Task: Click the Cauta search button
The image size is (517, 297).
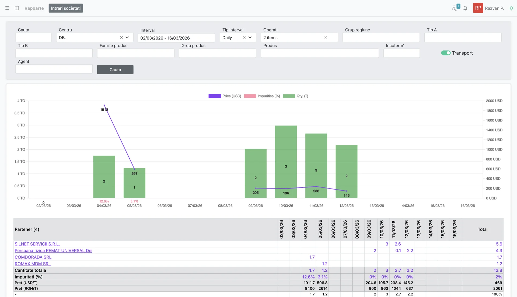Action: [x=115, y=69]
